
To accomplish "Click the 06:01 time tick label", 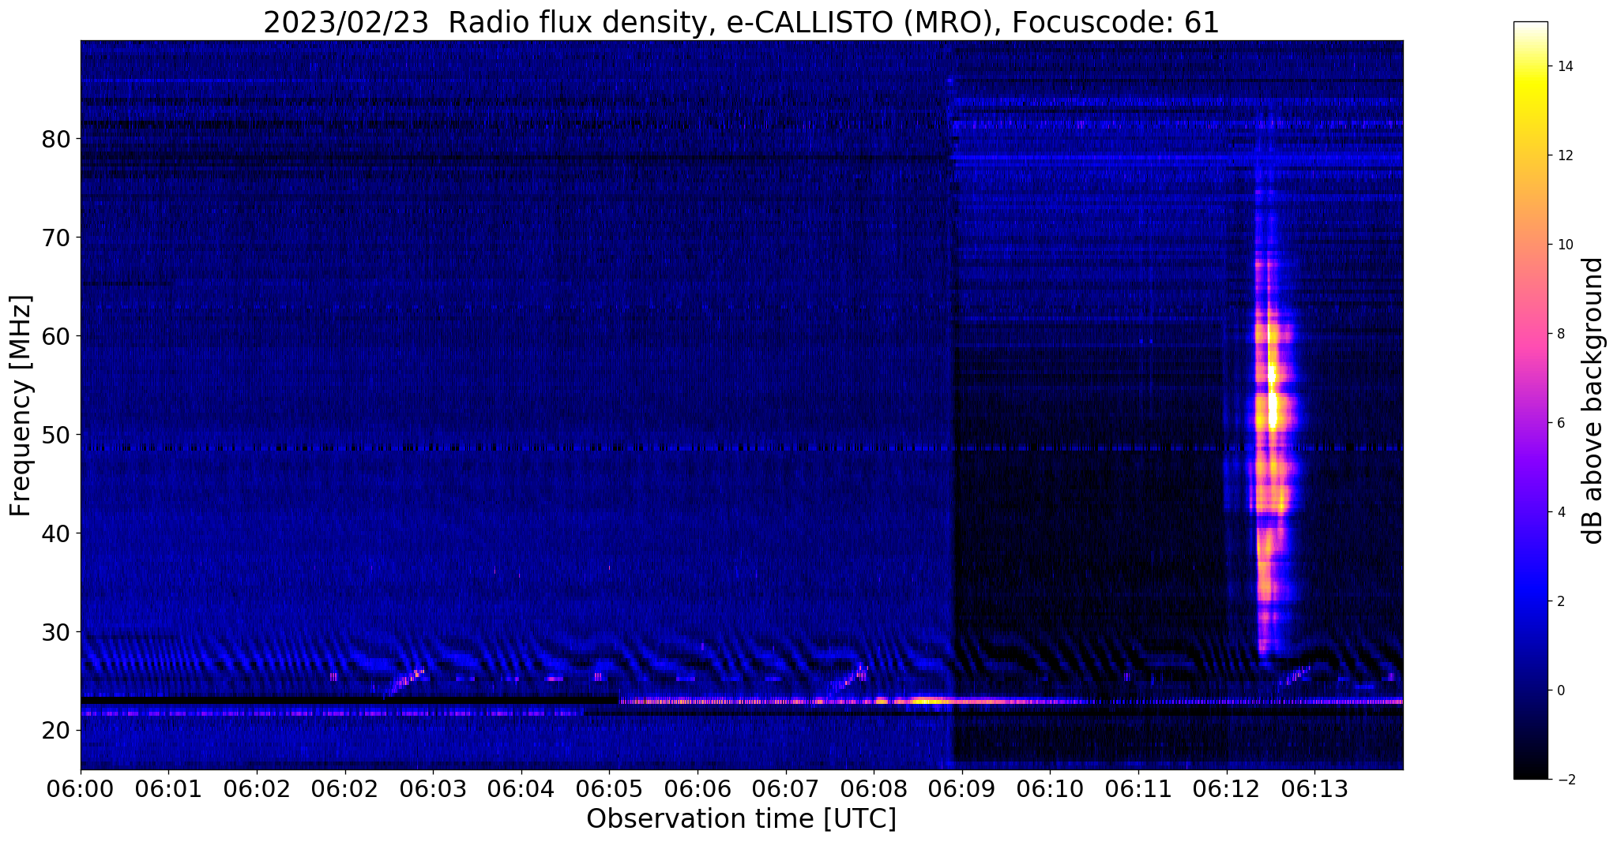I will click(169, 788).
